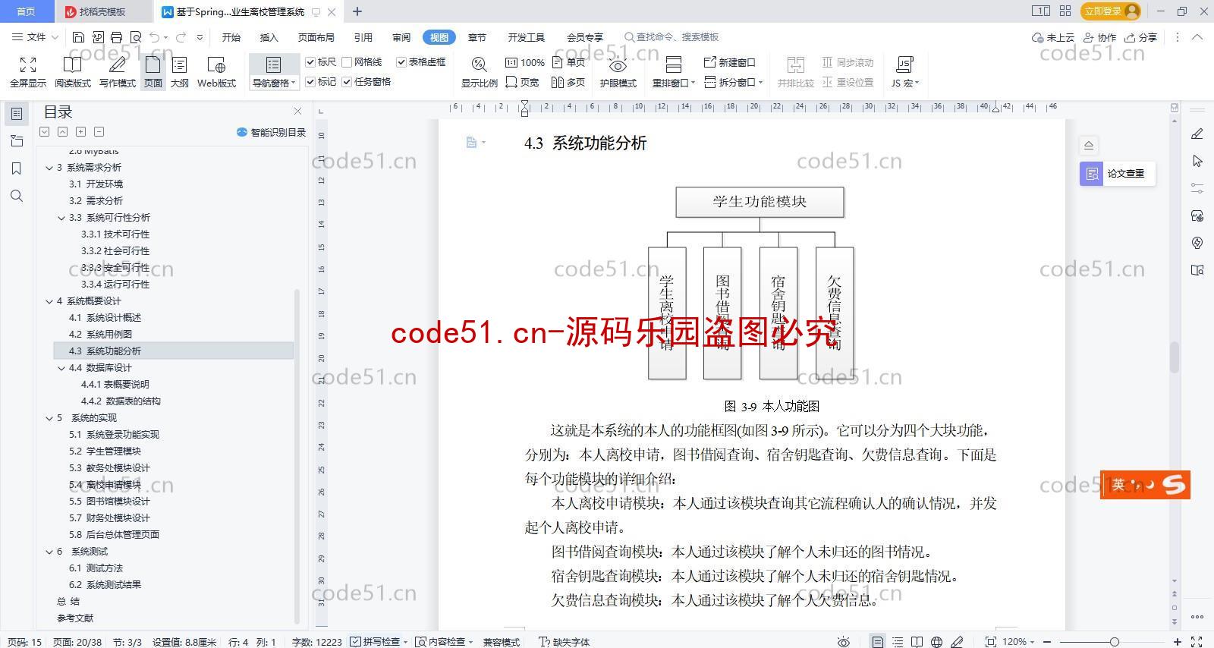Open the Navigation Pane (导航窗格) dropdown
Screen dimensions: 1214x648
click(x=274, y=83)
